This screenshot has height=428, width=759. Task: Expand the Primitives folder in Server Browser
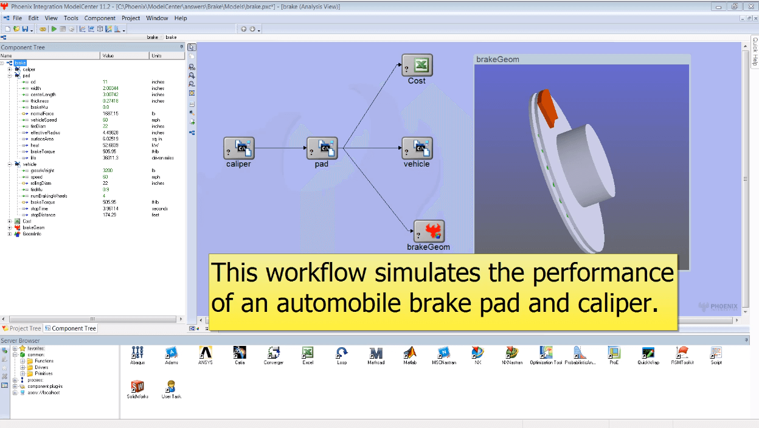tap(23, 373)
